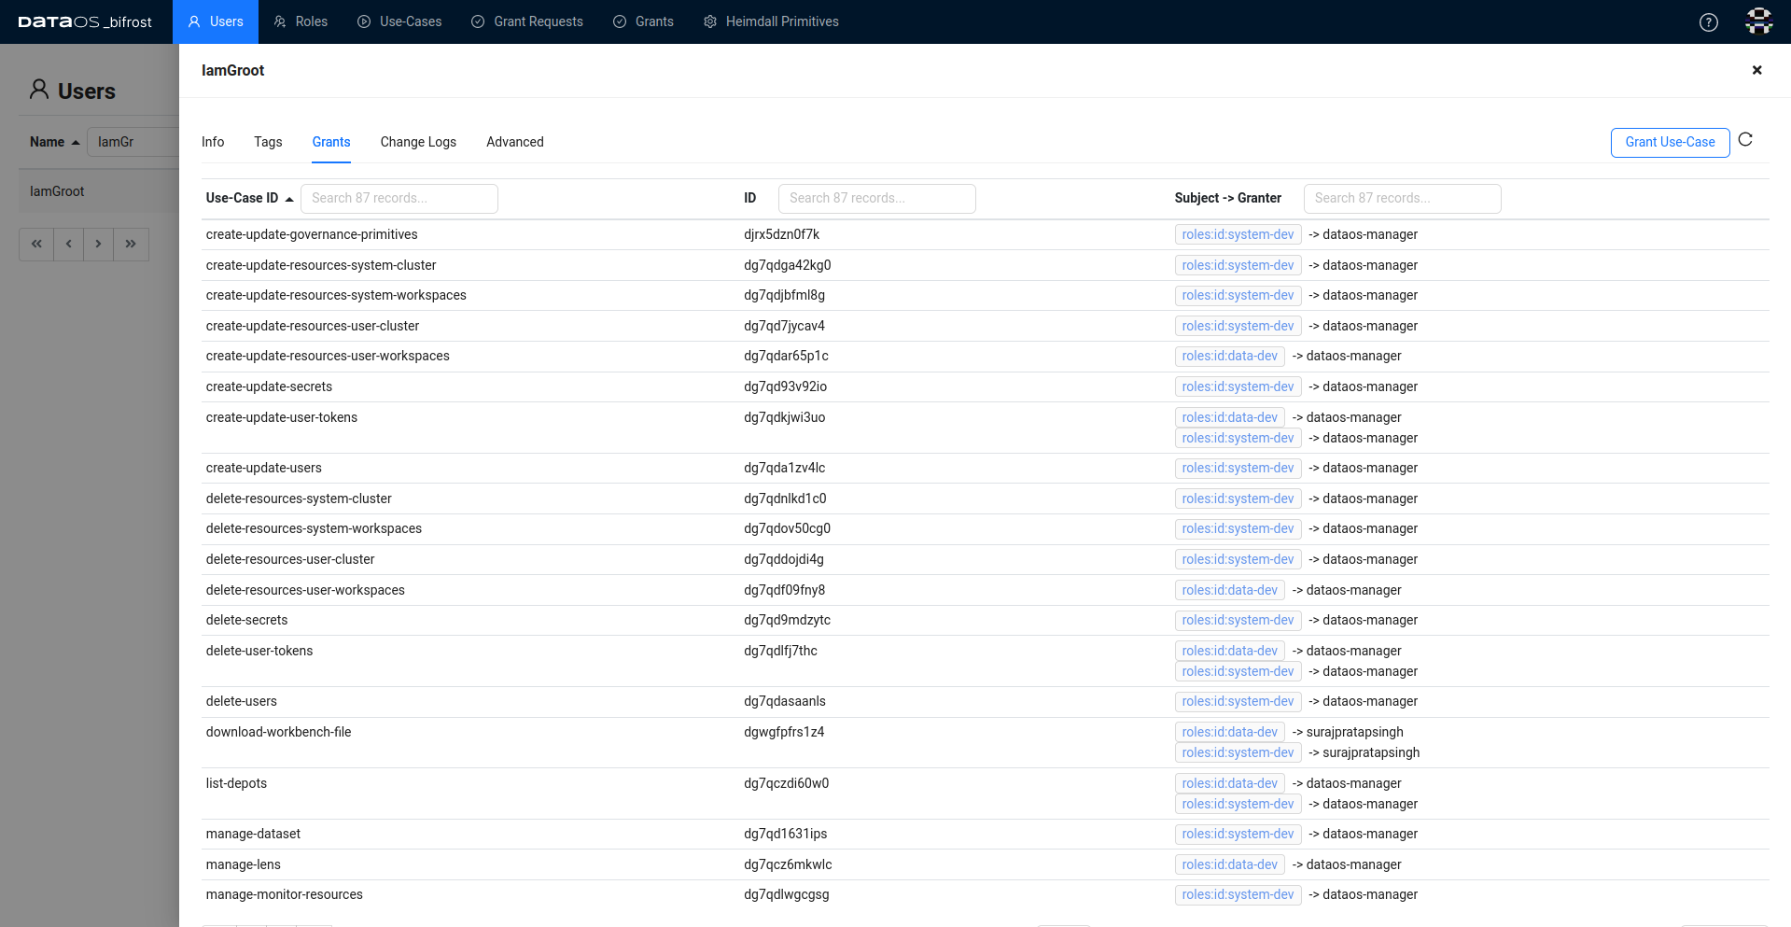
Task: Switch to the Change Logs tab
Action: coord(418,142)
